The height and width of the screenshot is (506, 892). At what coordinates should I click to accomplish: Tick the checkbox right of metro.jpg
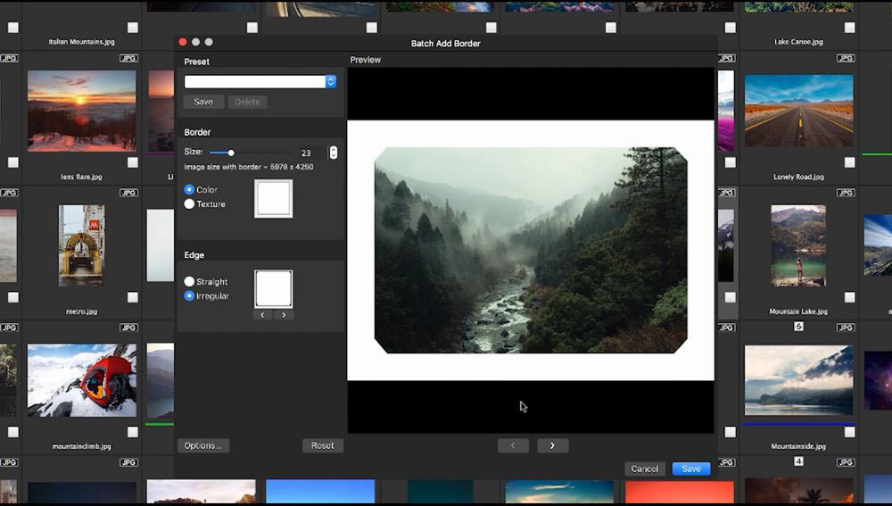click(133, 298)
